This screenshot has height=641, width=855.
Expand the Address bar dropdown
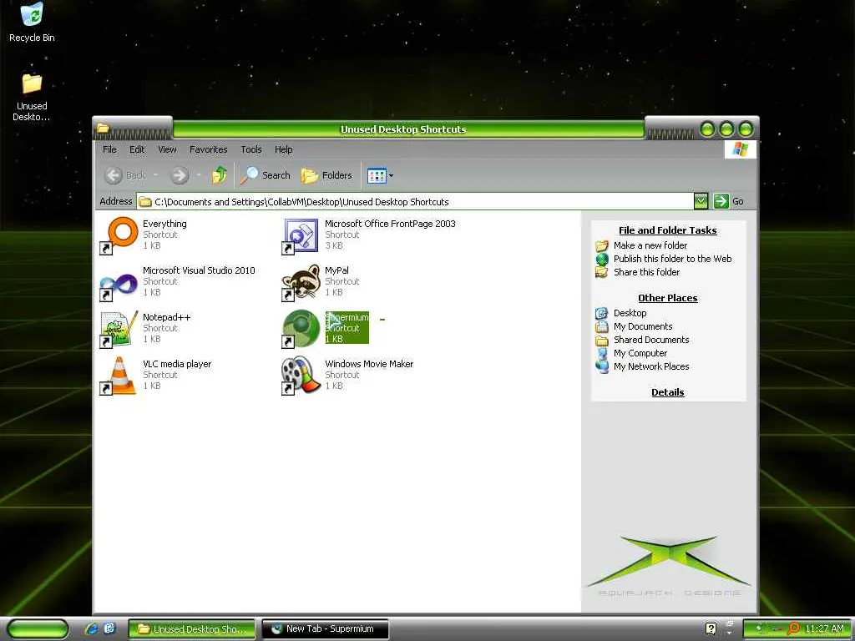(701, 201)
